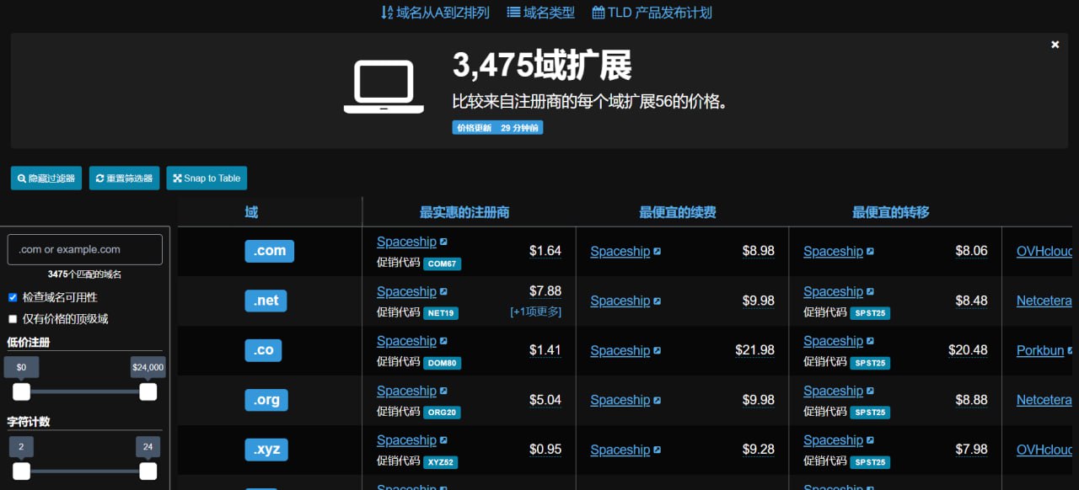This screenshot has width=1079, height=490.
Task: Select the .net domain badge
Action: pyautogui.click(x=266, y=301)
